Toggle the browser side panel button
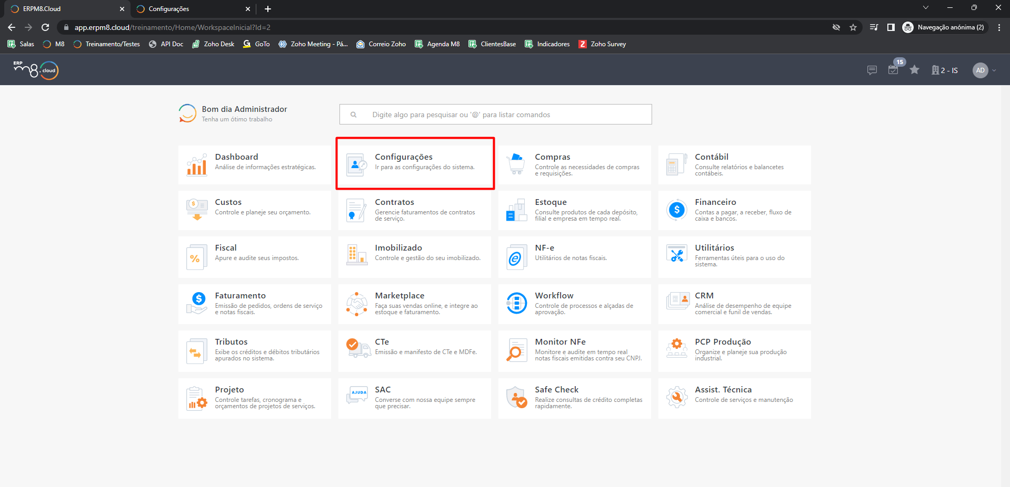The image size is (1010, 487). point(891,27)
